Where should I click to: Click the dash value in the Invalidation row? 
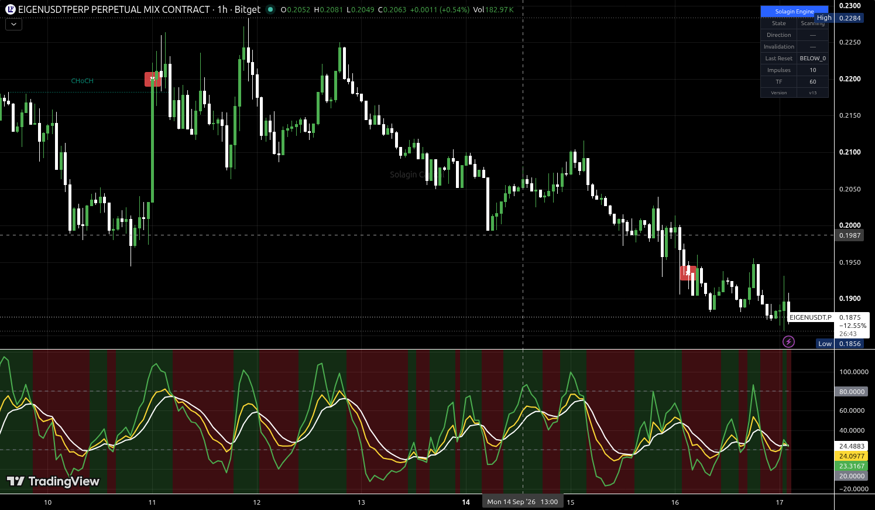(x=812, y=47)
